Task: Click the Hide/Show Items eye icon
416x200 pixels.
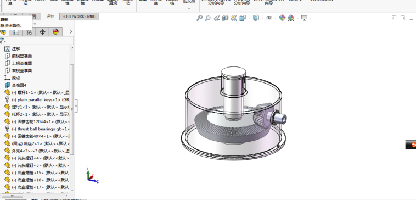Action: point(269,18)
